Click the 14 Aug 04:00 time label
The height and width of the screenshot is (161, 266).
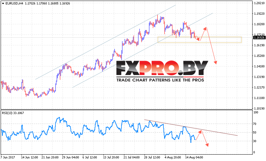point(194,157)
